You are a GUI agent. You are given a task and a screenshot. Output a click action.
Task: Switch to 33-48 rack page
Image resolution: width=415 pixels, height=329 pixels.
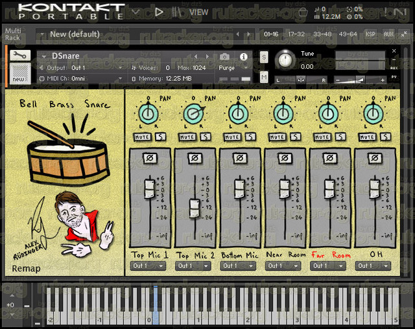tap(322, 34)
